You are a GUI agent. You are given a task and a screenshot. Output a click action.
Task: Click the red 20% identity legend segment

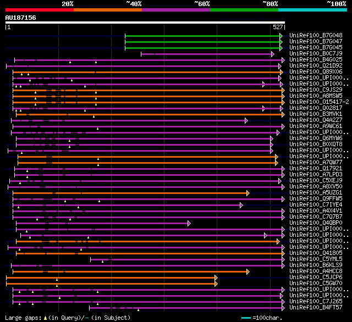pos(40,10)
